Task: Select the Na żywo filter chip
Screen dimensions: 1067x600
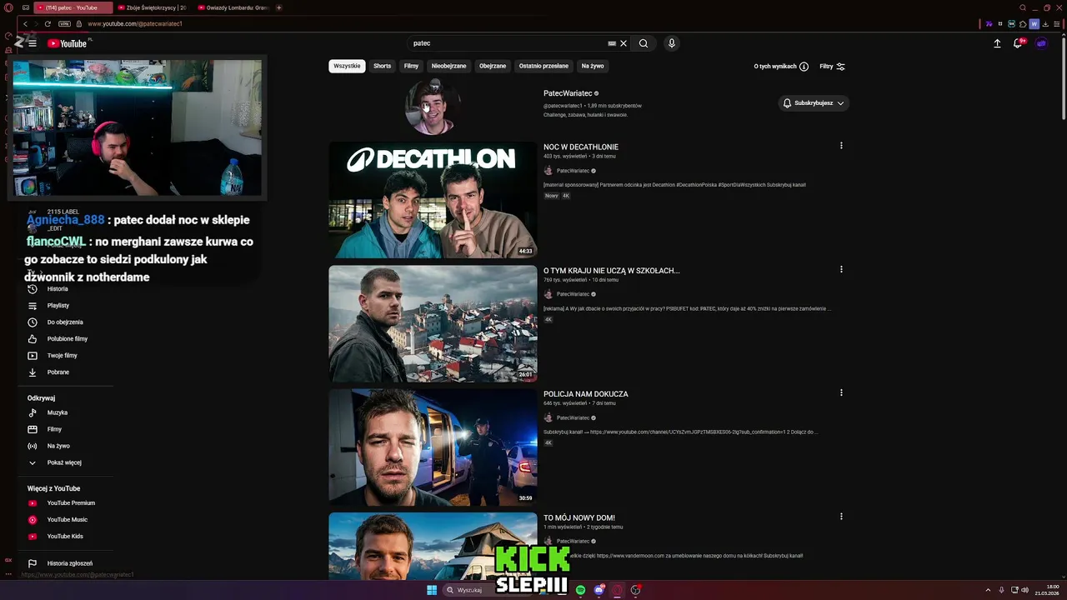Action: (x=593, y=66)
